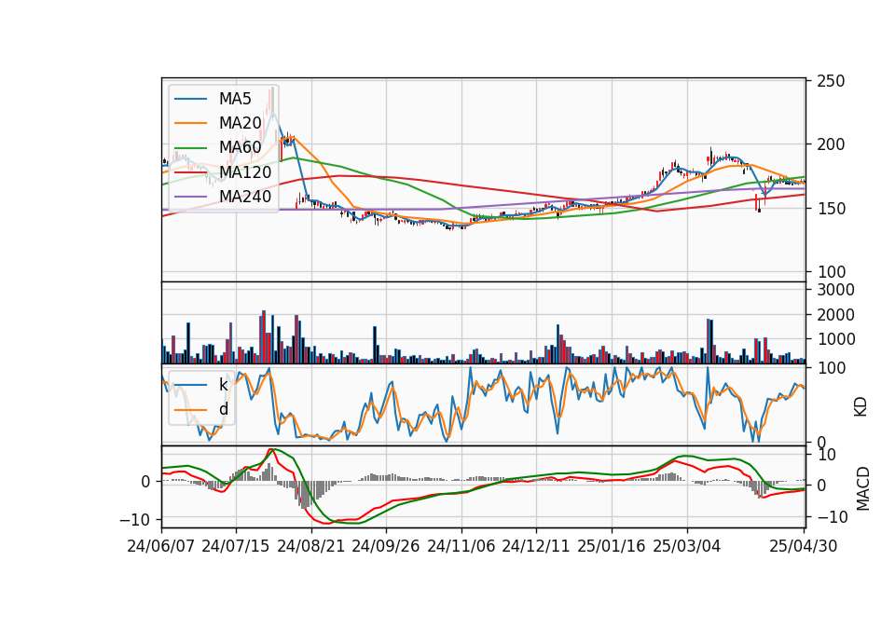Click the 1000 volume axis label
The height and width of the screenshot is (643, 895).
click(836, 339)
